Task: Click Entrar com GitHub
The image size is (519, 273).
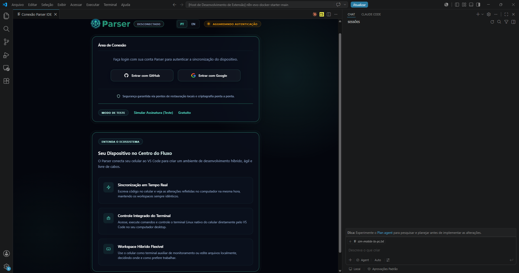Action: pyautogui.click(x=142, y=75)
